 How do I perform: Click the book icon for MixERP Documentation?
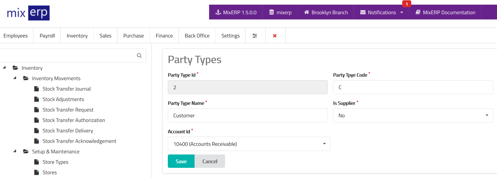click(418, 12)
